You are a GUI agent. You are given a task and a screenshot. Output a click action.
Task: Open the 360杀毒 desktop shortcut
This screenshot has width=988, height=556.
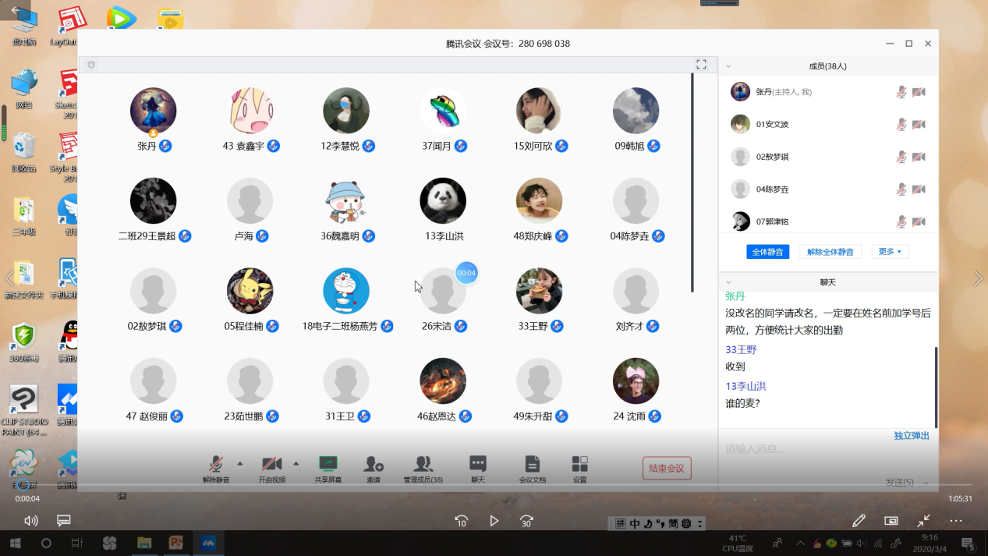[x=24, y=342]
